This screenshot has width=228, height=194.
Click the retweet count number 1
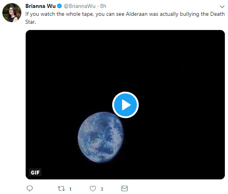coord(70,189)
